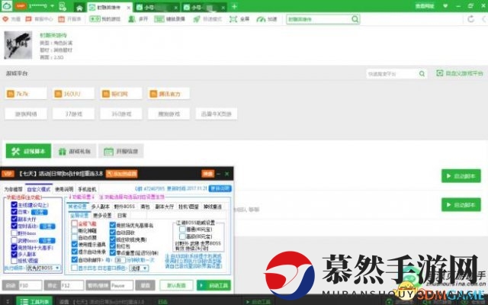Open the account name dropdown arrow
The height and width of the screenshot is (305, 488).
point(53,6)
